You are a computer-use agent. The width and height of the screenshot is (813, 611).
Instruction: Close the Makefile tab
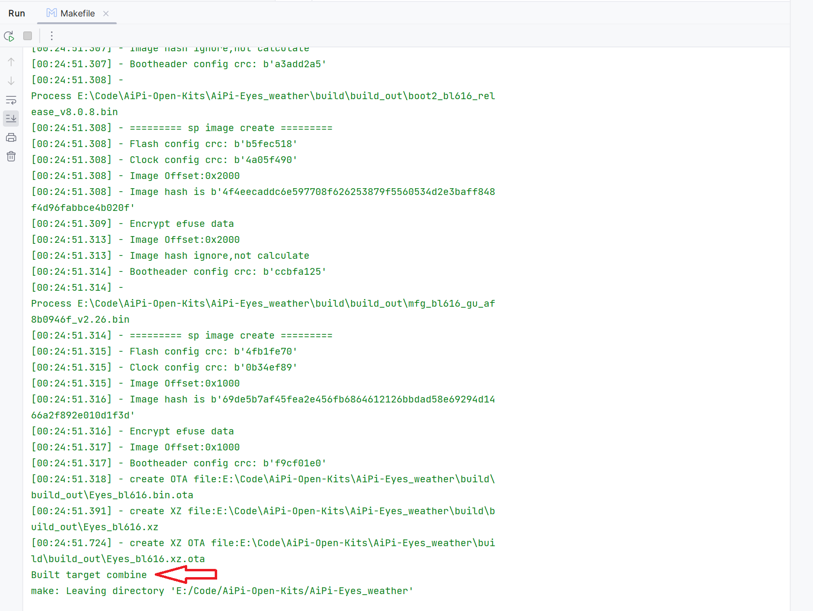[x=106, y=14]
